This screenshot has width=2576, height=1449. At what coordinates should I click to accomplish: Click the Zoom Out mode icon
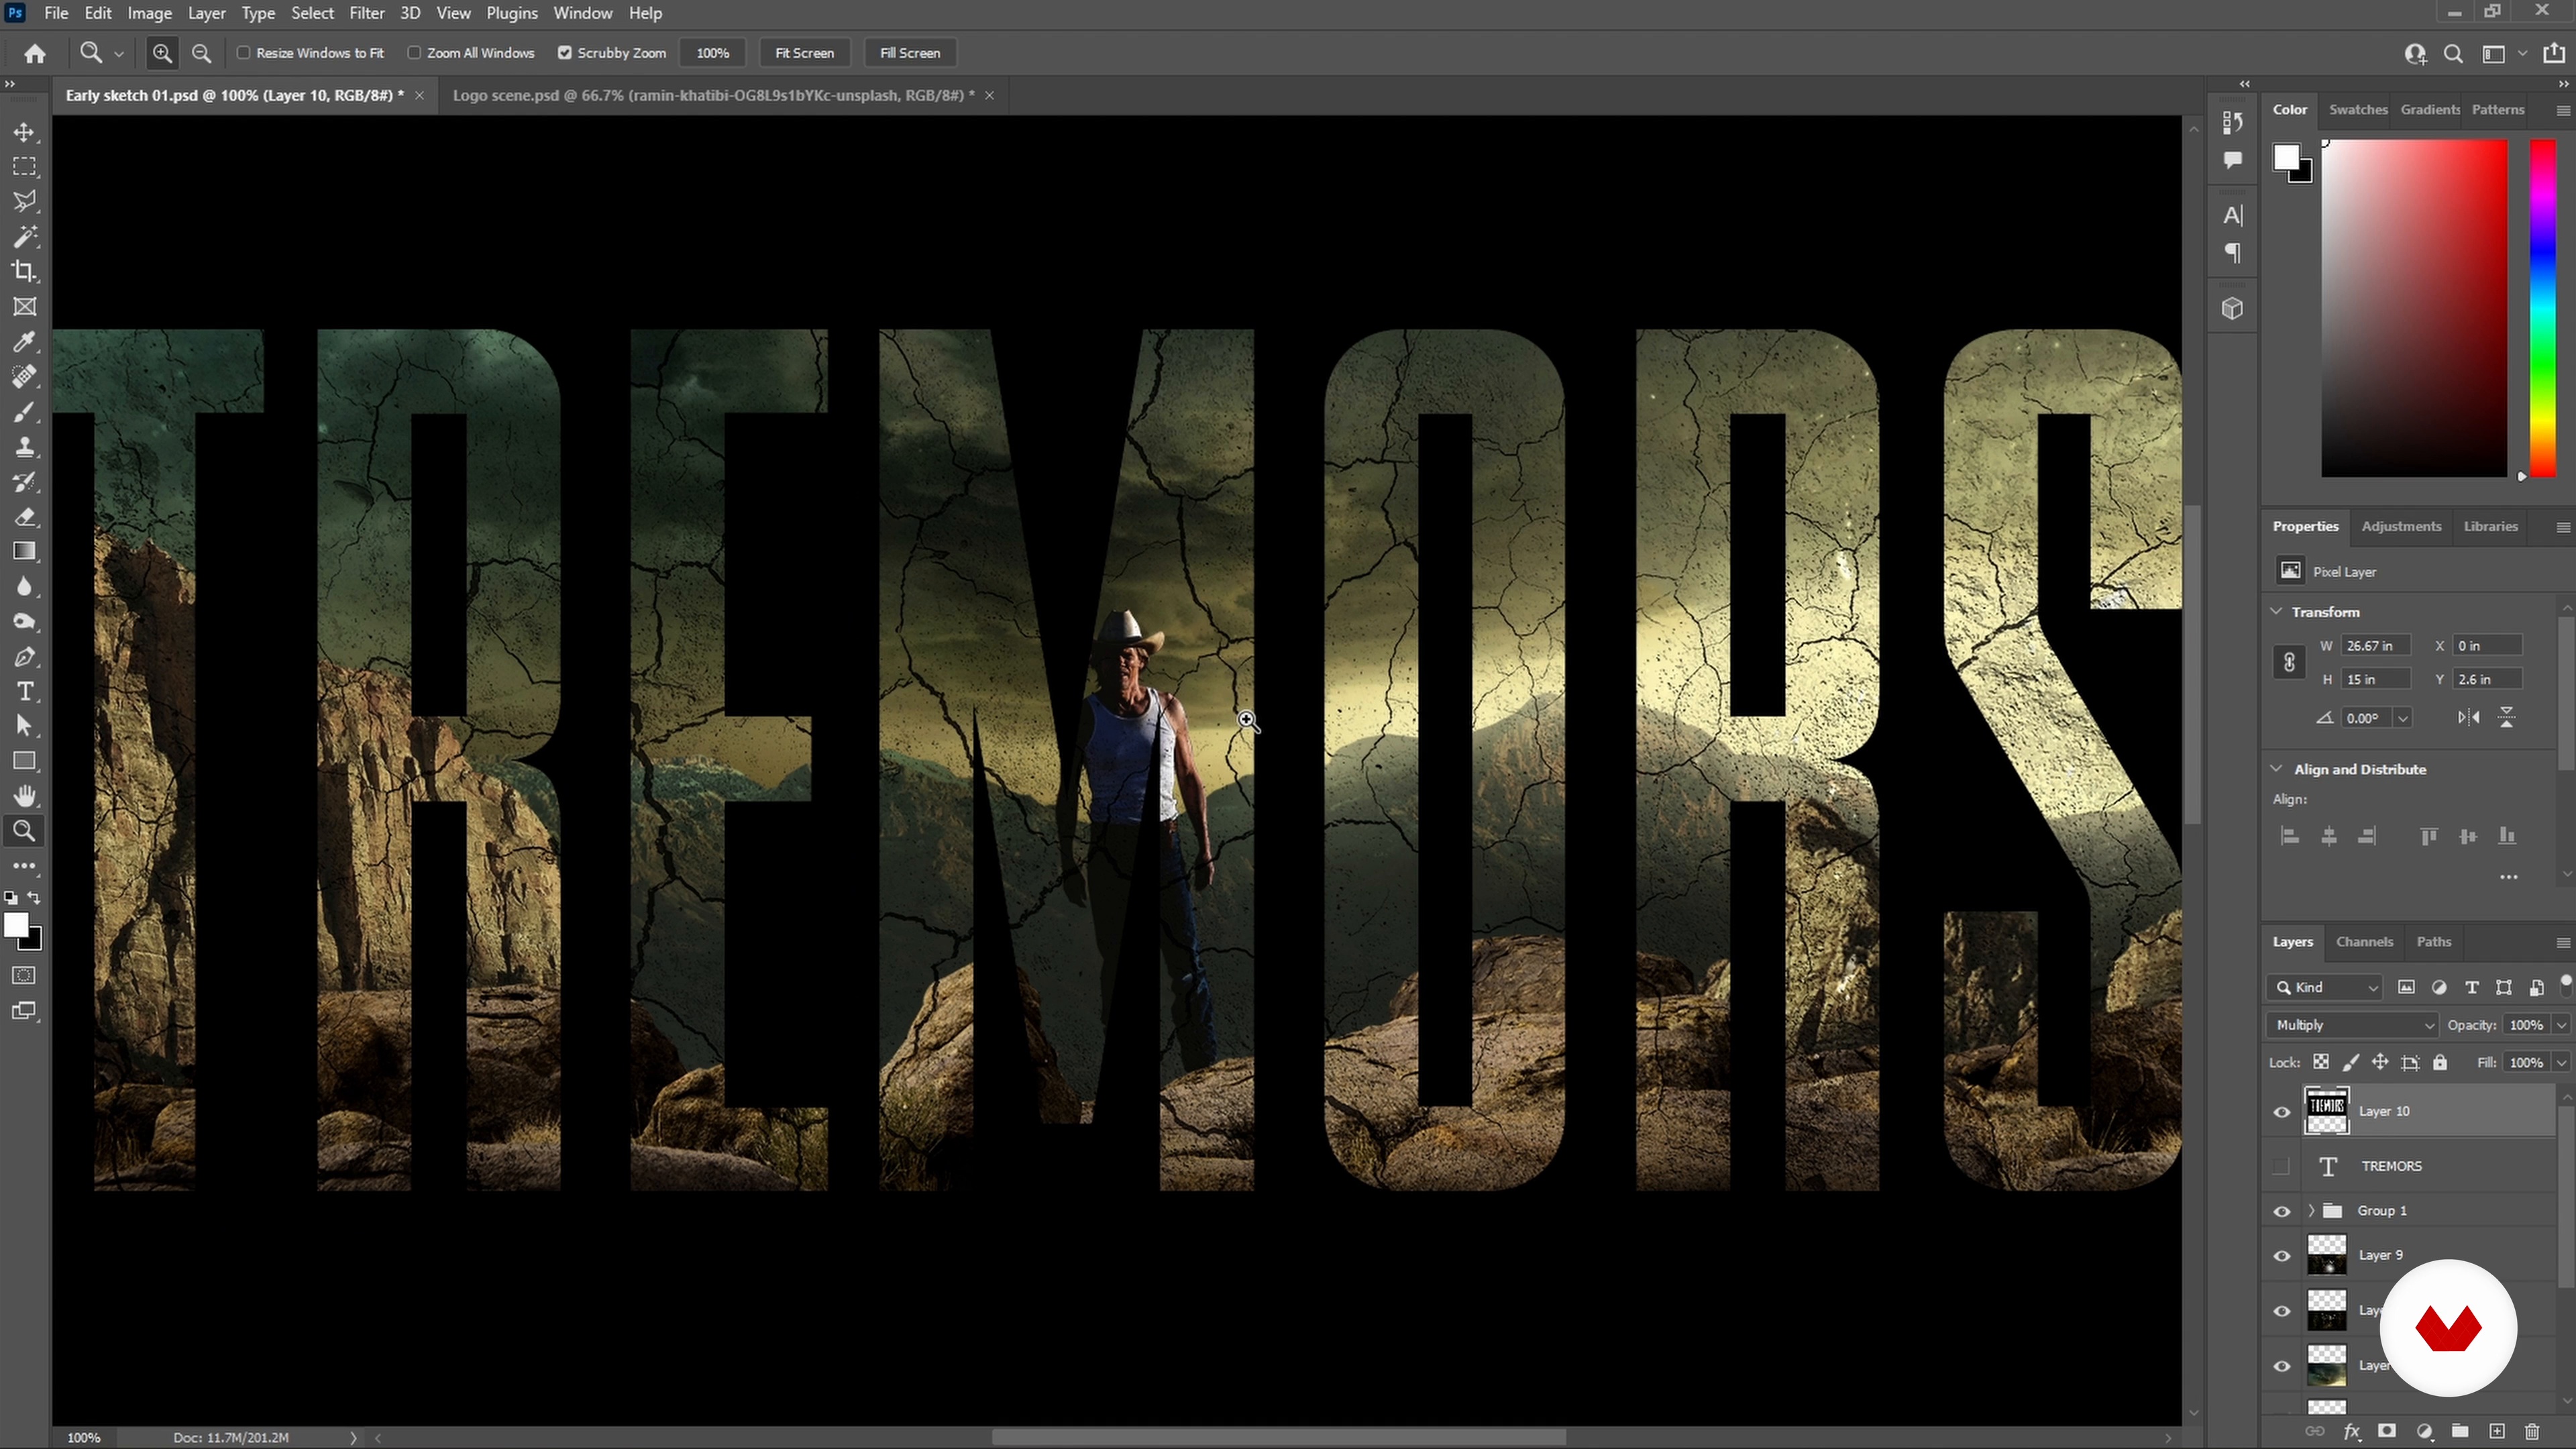click(201, 53)
